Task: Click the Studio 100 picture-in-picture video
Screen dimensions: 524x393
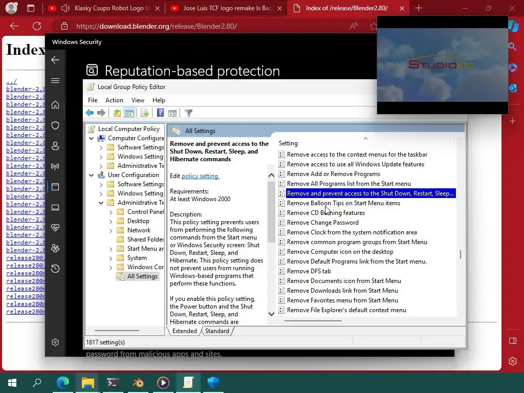Action: click(x=443, y=65)
